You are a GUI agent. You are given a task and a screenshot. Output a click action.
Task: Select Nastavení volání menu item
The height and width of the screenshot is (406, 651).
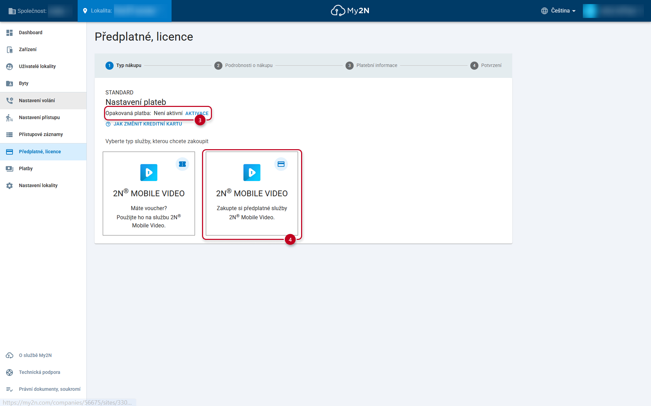(x=43, y=100)
